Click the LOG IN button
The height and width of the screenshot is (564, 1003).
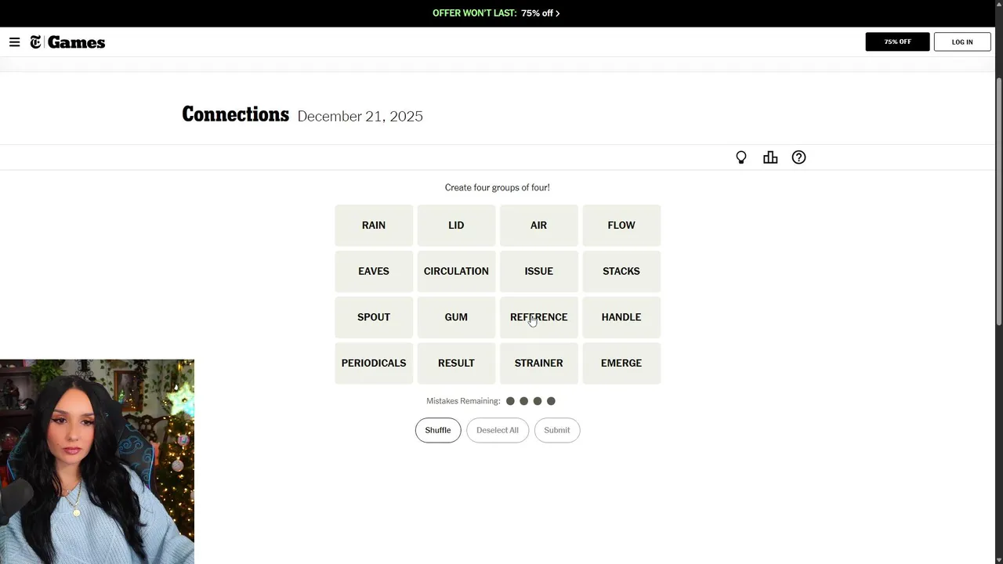coord(961,42)
